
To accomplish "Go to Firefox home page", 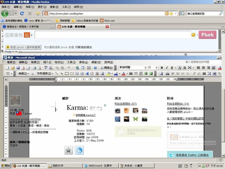I will click(x=38, y=14).
